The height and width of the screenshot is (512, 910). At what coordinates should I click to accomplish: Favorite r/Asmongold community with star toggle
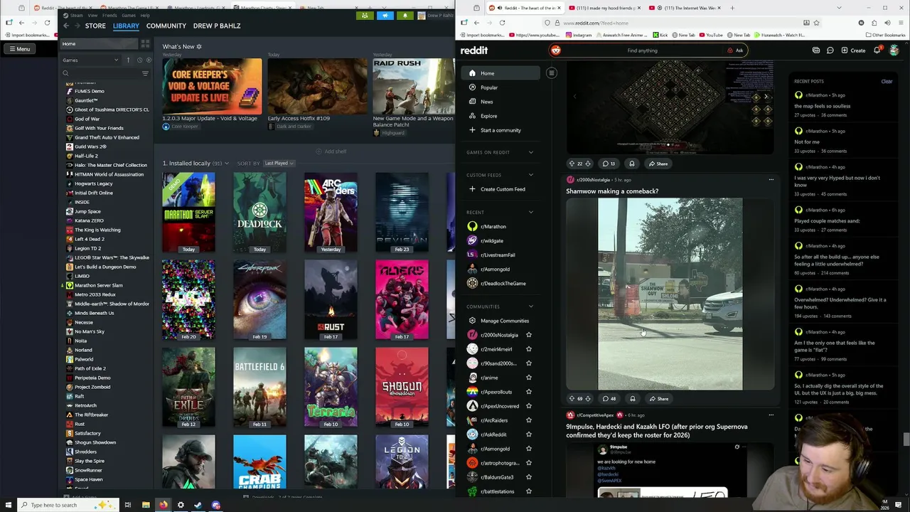pyautogui.click(x=528, y=449)
